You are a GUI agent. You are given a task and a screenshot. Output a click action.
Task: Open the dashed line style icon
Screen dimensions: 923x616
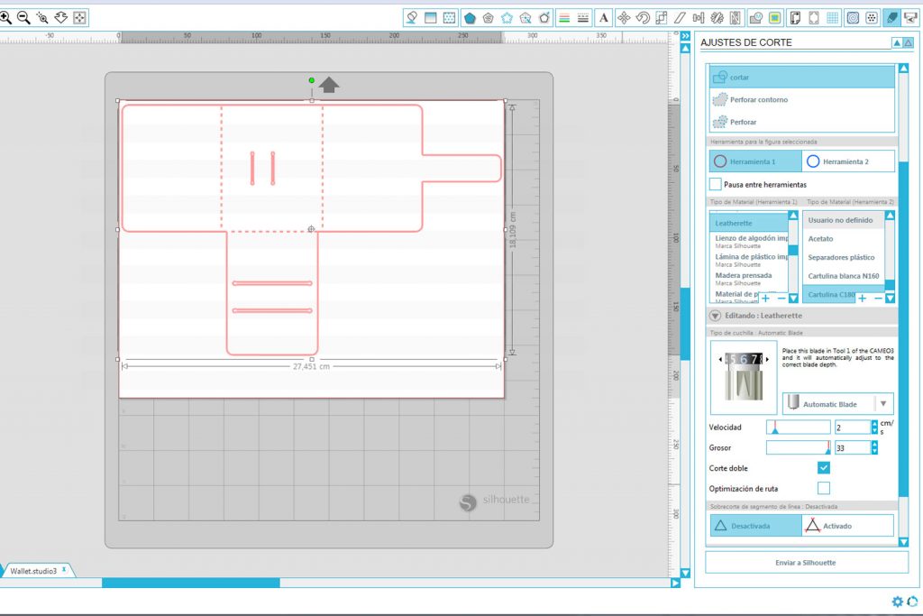(x=583, y=18)
